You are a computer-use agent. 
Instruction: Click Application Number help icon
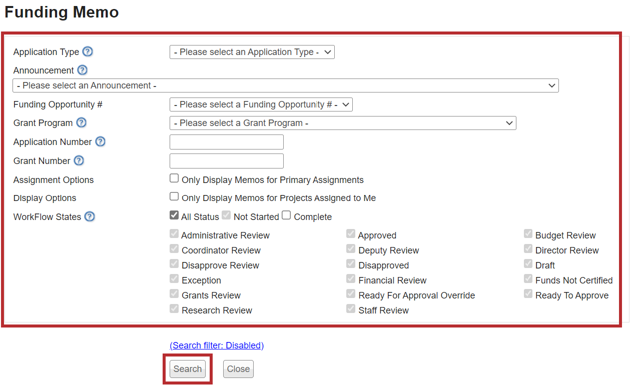click(x=100, y=141)
